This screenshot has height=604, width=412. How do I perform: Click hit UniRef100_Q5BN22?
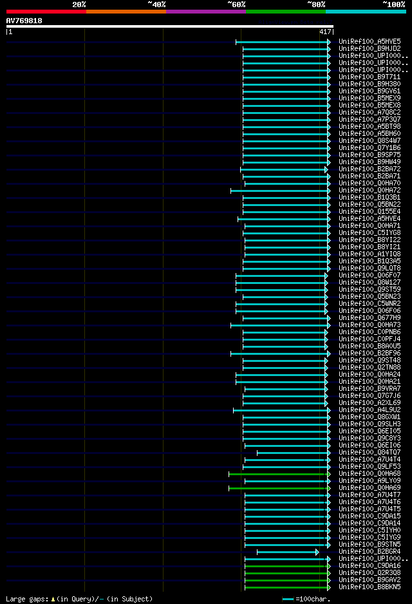pyautogui.click(x=370, y=205)
